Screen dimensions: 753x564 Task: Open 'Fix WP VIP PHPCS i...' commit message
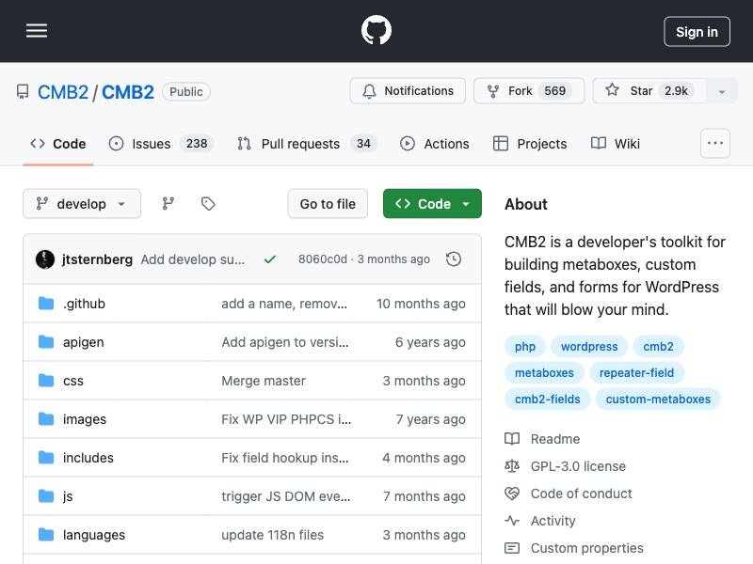tap(286, 419)
